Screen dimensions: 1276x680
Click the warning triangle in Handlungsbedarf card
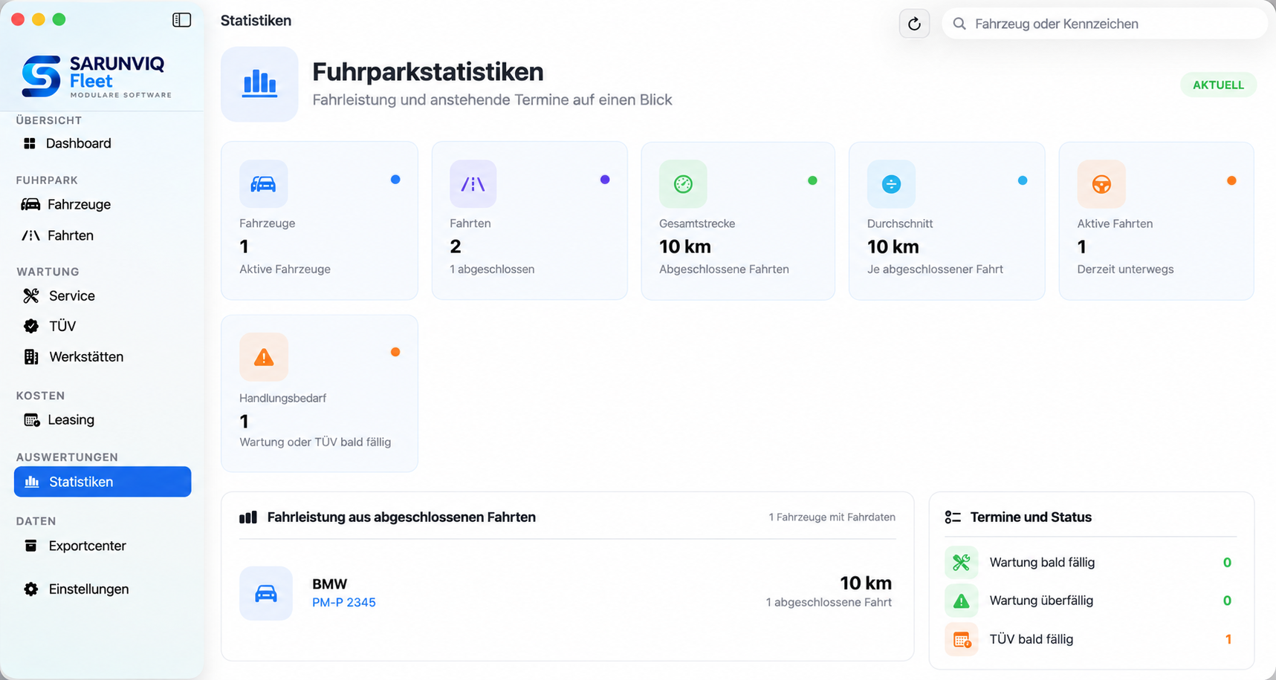pyautogui.click(x=264, y=357)
